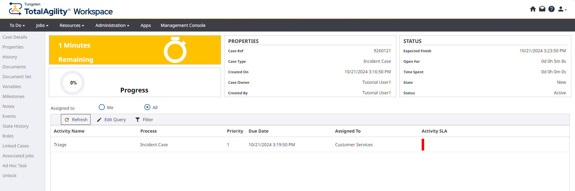Screen dimensions: 575x191
Task: Open the Management Console menu item
Action: tap(183, 25)
